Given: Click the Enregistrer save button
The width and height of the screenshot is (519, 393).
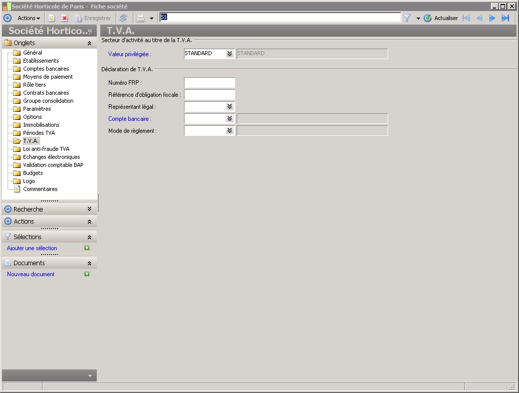Looking at the screenshot, I should pyautogui.click(x=93, y=18).
